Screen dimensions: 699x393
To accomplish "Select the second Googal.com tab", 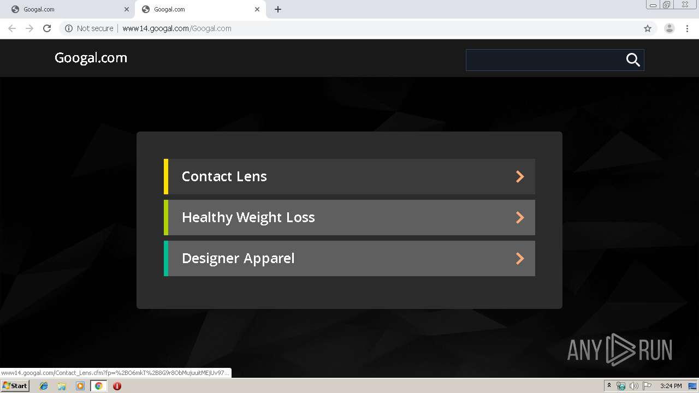I will coord(200,9).
